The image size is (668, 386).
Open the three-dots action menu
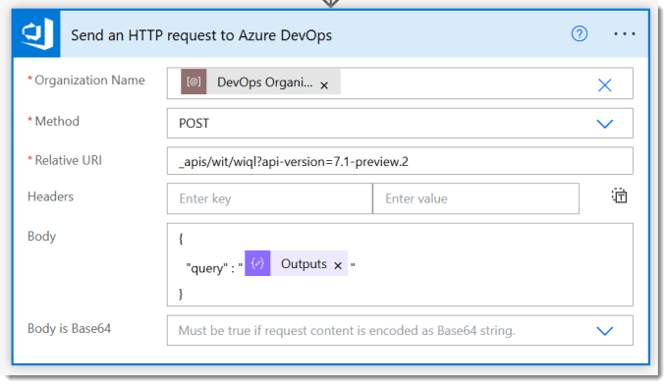[x=624, y=33]
